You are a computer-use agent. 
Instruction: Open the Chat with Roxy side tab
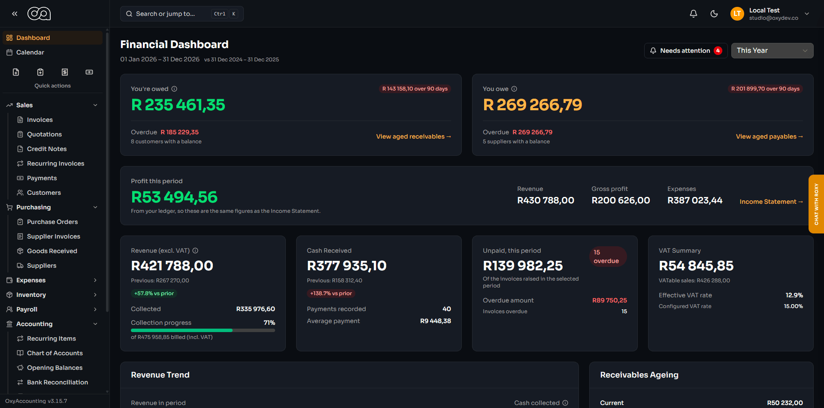pyautogui.click(x=816, y=204)
